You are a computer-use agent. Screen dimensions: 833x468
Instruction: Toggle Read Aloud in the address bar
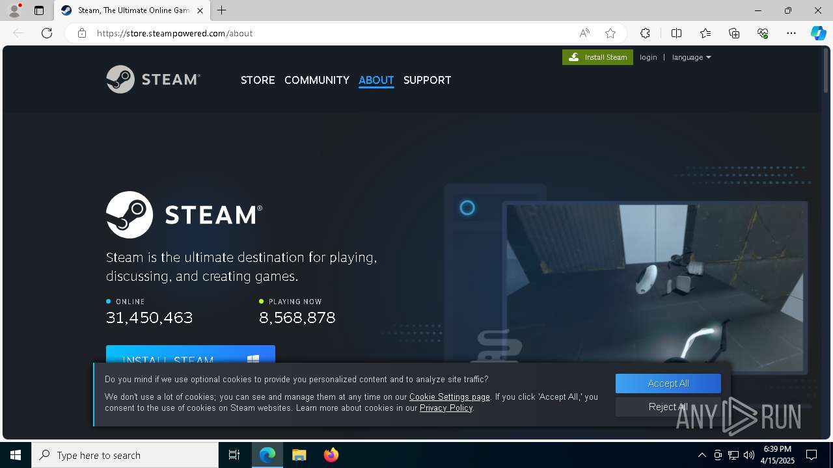point(584,33)
